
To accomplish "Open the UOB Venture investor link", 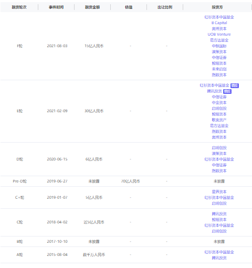I will tap(219, 35).
